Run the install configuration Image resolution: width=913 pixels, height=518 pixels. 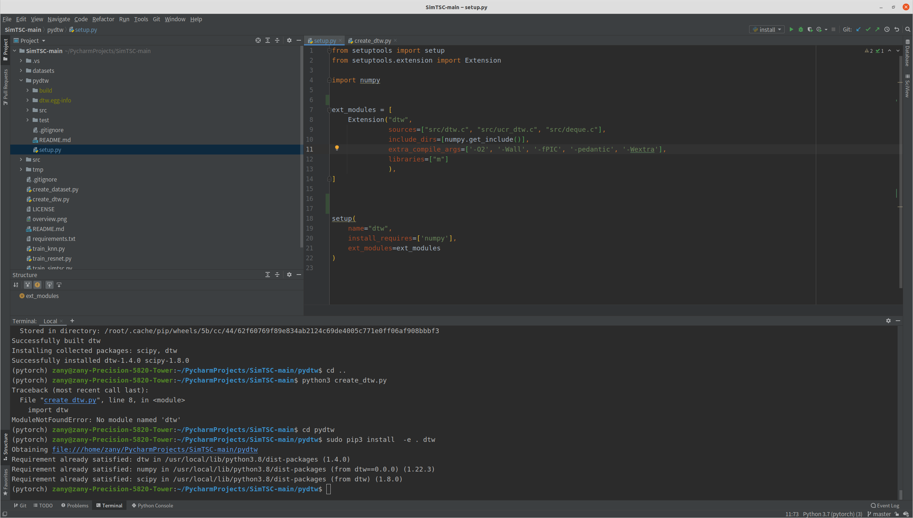click(791, 30)
